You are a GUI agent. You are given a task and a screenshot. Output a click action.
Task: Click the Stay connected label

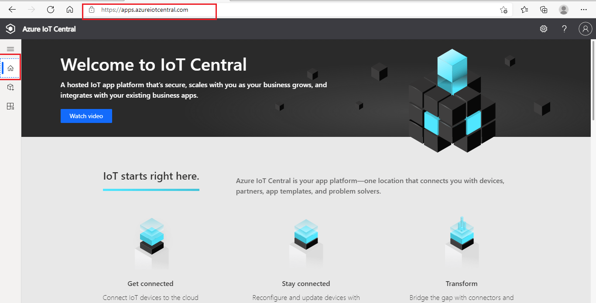306,283
